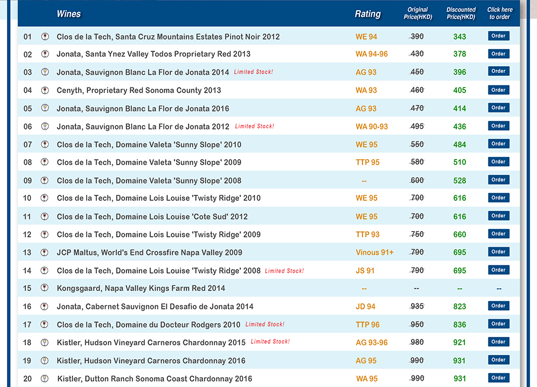Image resolution: width=537 pixels, height=387 pixels.
Task: Click discounted price 823
Action: [x=459, y=306]
